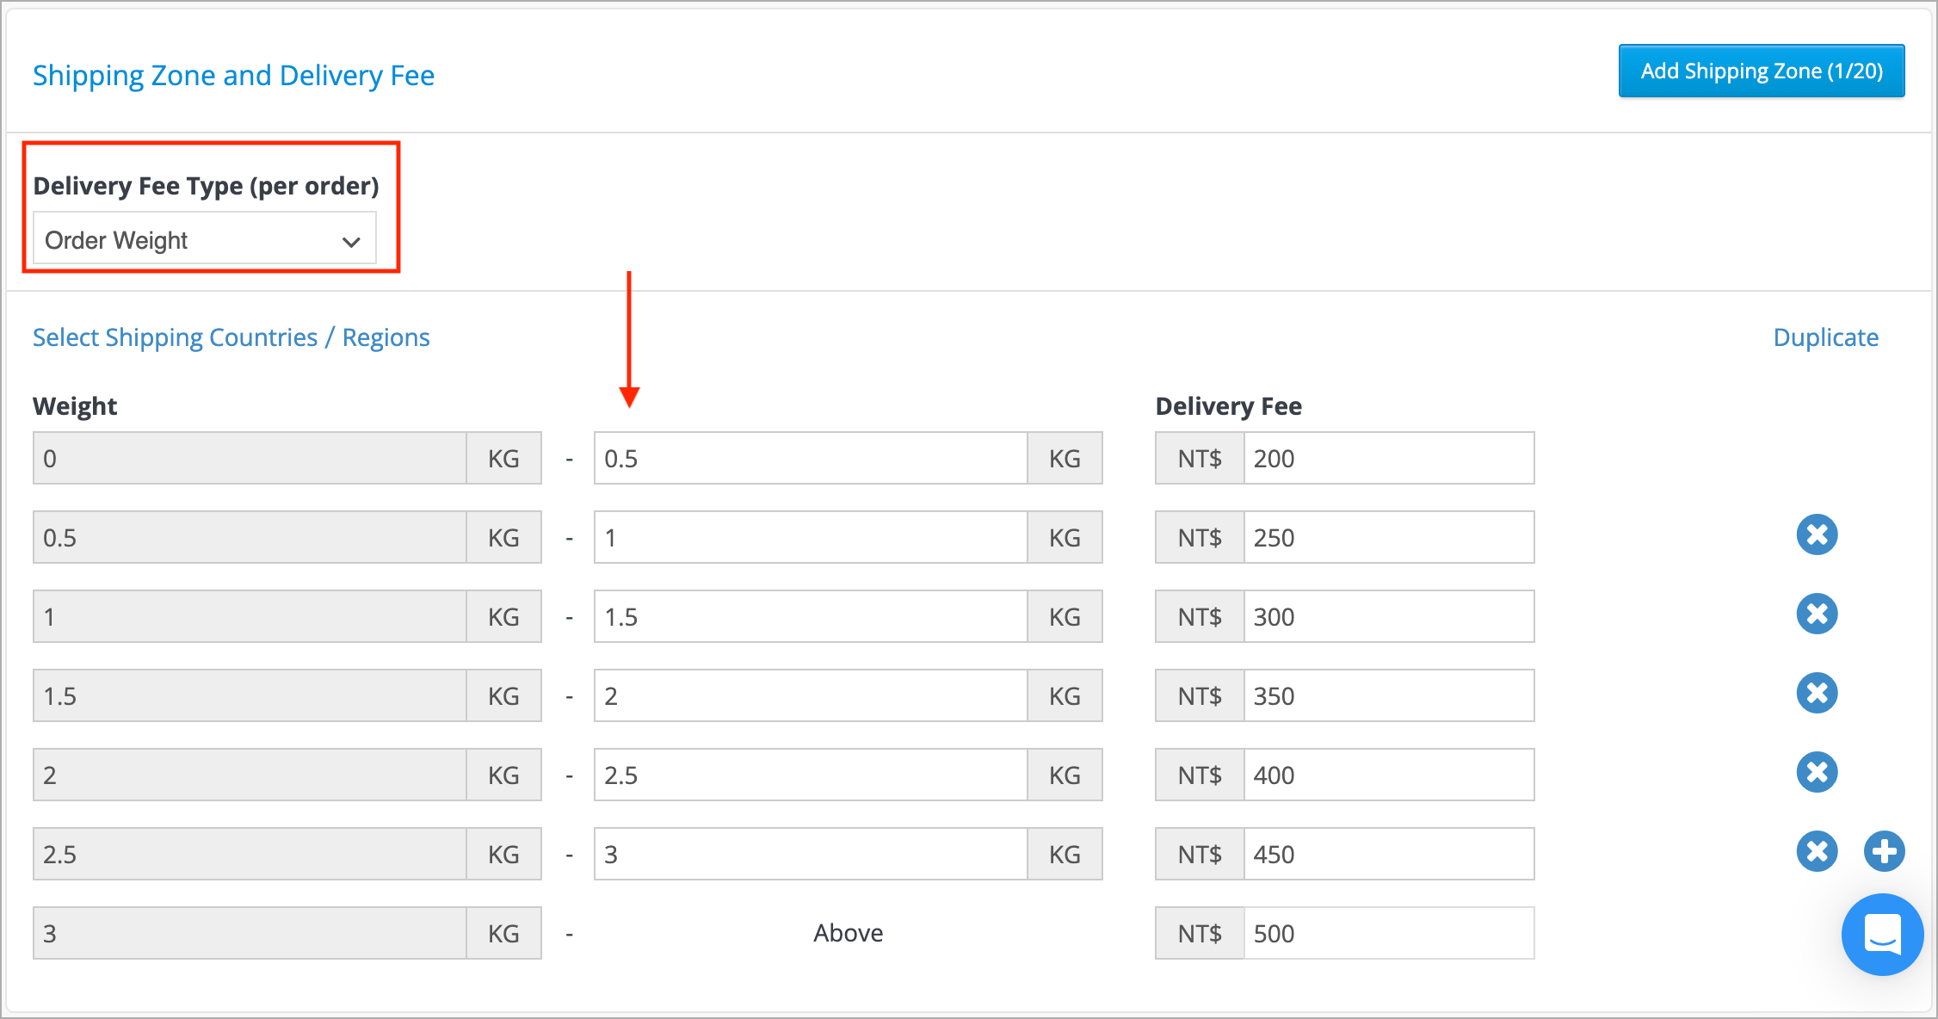Edit the delivery fee field showing 250

tap(1388, 538)
